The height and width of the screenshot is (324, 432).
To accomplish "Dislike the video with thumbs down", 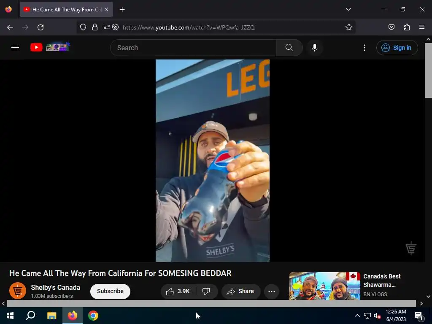I will (206, 291).
